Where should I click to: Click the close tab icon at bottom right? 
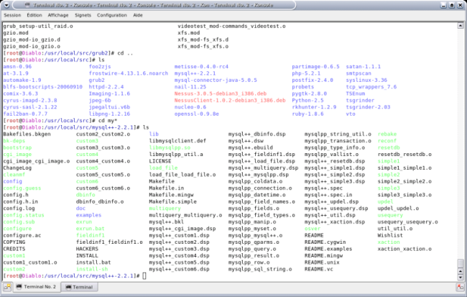pyautogui.click(x=460, y=287)
